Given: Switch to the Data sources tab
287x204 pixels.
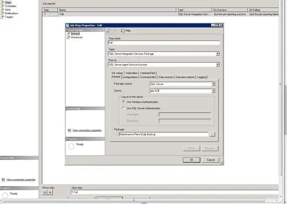Looking at the screenshot, I should [x=166, y=77].
